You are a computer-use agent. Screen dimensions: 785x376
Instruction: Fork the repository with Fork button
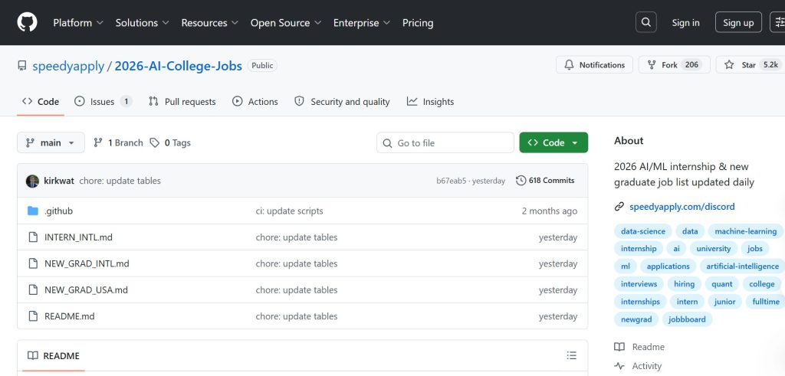coord(674,65)
